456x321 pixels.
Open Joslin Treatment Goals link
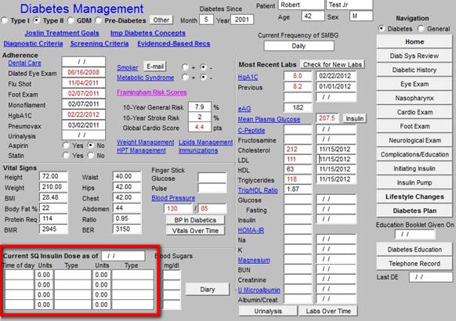click(x=62, y=33)
